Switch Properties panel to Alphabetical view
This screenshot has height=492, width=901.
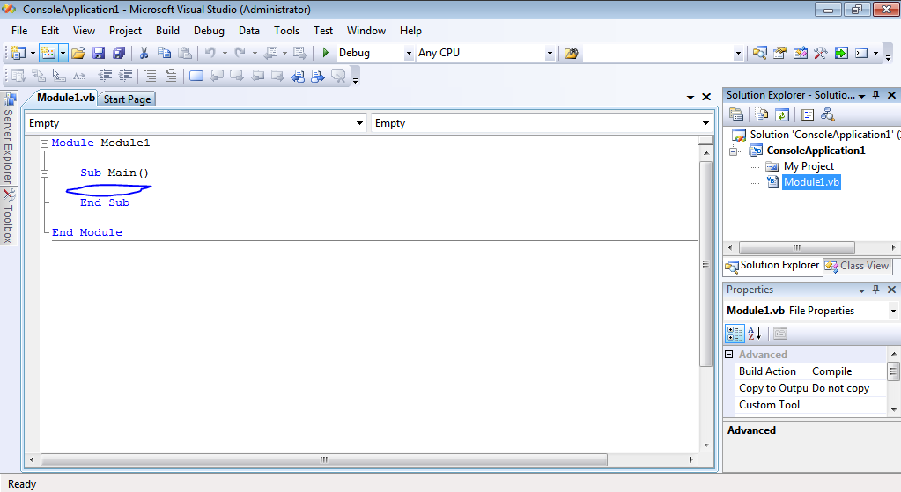[755, 334]
